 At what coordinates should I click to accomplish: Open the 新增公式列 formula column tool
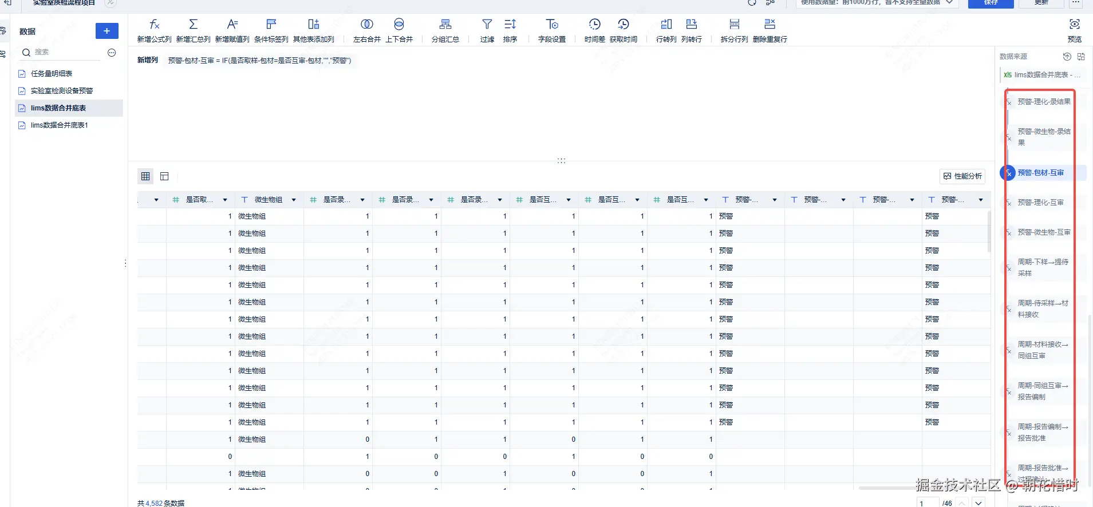coord(154,30)
